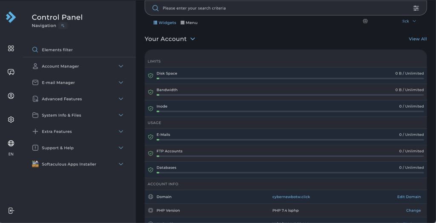Switch to Menu view
This screenshot has width=436, height=223.
(189, 23)
